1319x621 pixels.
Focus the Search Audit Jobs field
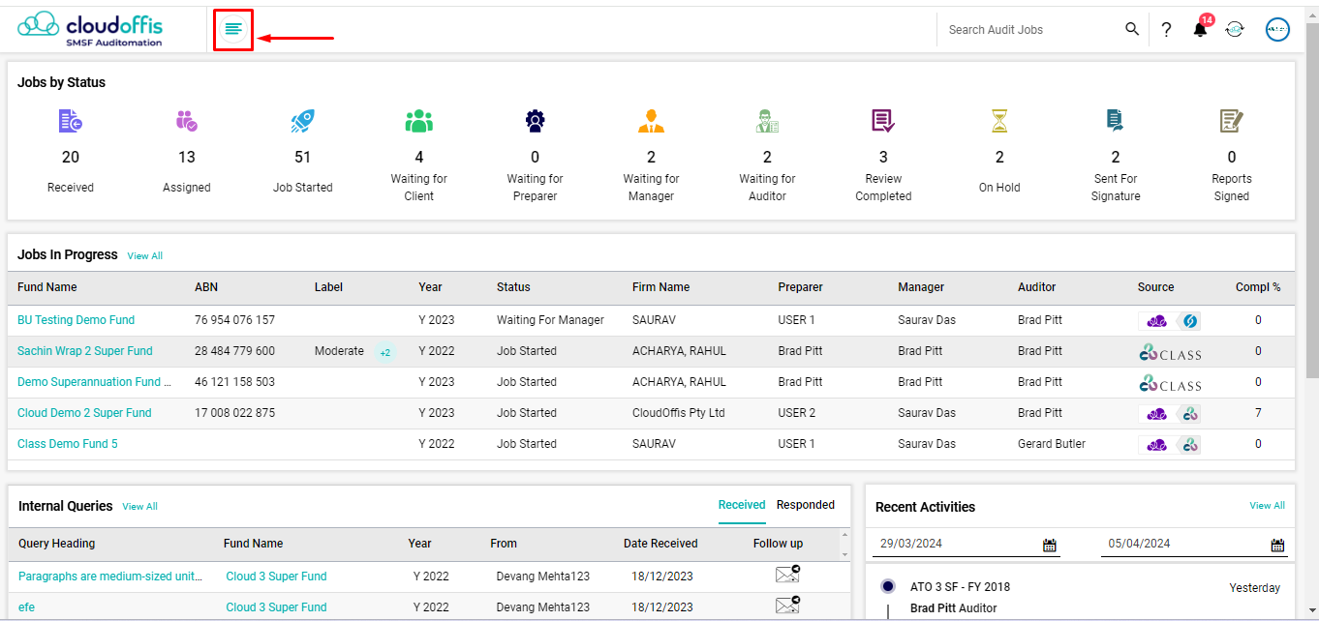[1031, 30]
